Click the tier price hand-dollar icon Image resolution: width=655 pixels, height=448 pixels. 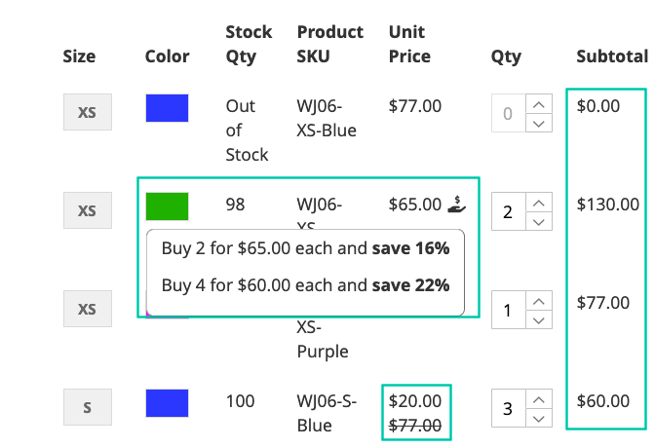point(456,205)
